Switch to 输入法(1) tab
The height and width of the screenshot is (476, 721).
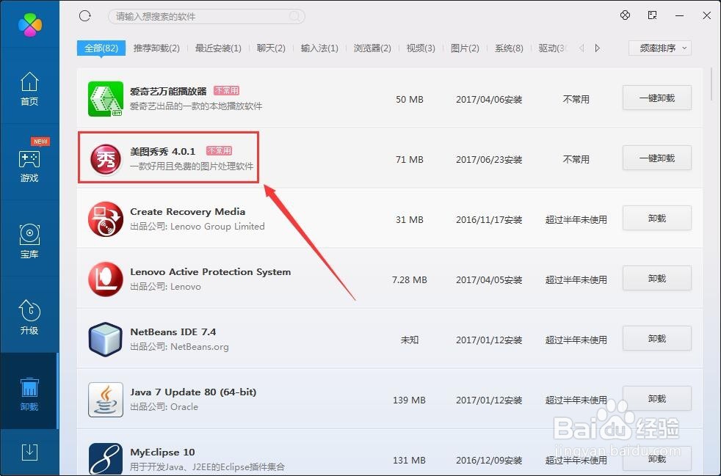[319, 48]
